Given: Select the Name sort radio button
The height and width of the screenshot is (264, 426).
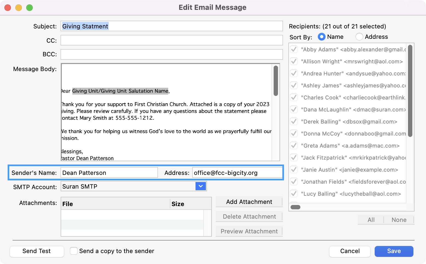Looking at the screenshot, I should pyautogui.click(x=322, y=37).
